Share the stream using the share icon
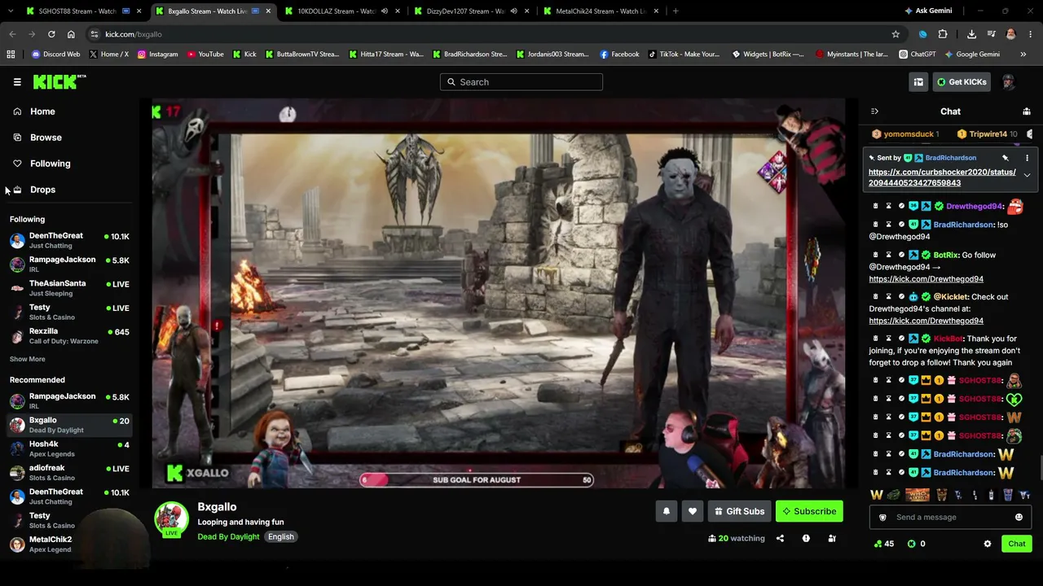Image resolution: width=1043 pixels, height=586 pixels. tap(780, 538)
